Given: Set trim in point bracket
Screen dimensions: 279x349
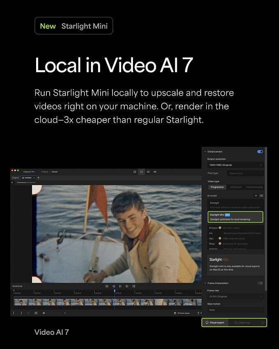Looking at the screenshot, I should click(14, 313).
